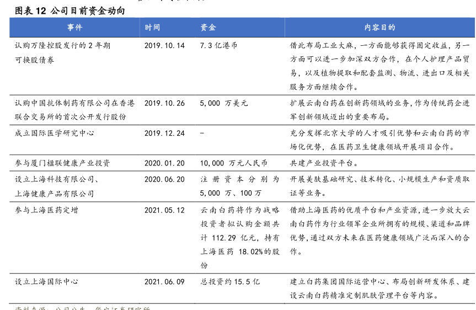The height and width of the screenshot is (310, 476).
Task: Click the dash in the 资金 column
Action: [202, 133]
